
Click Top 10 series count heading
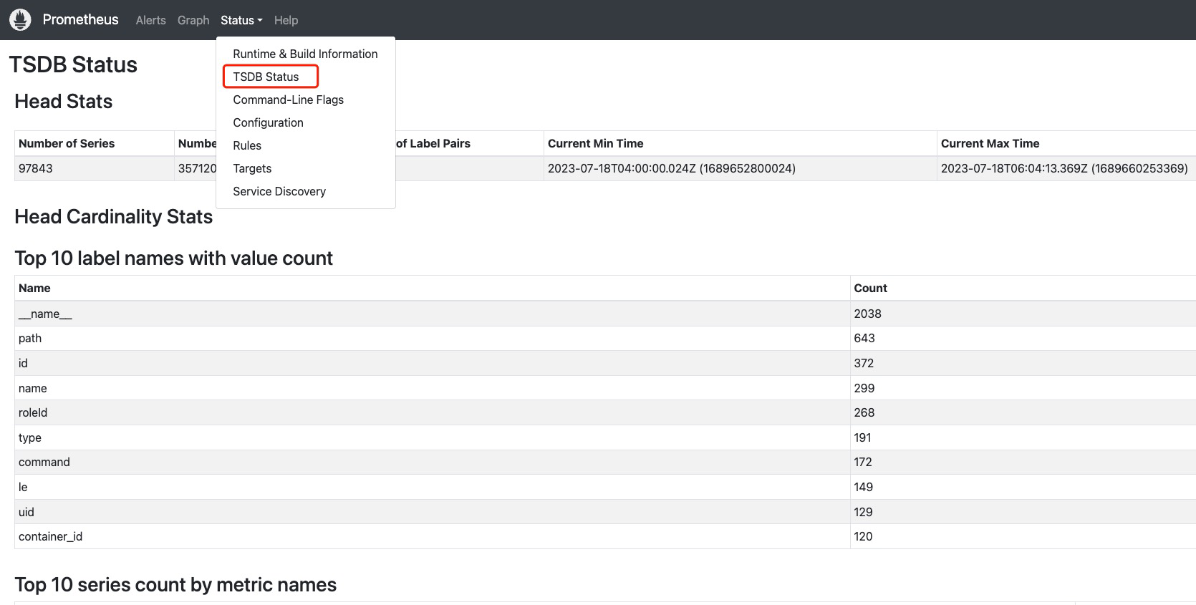(175, 585)
